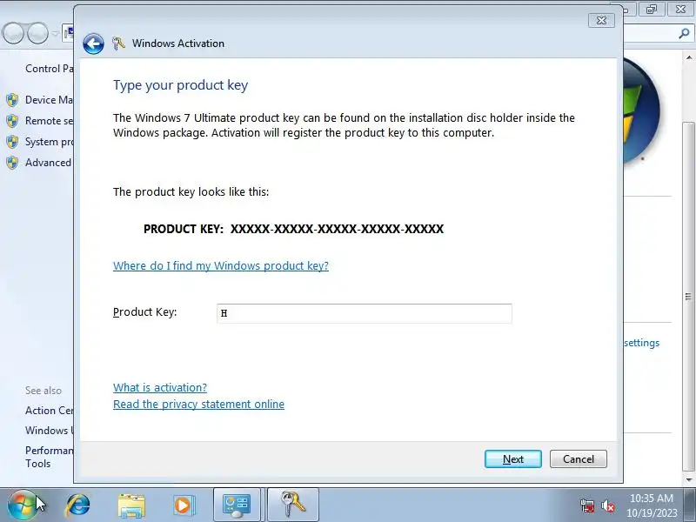
Task: Click the muted volume tray icon
Action: tap(607, 505)
